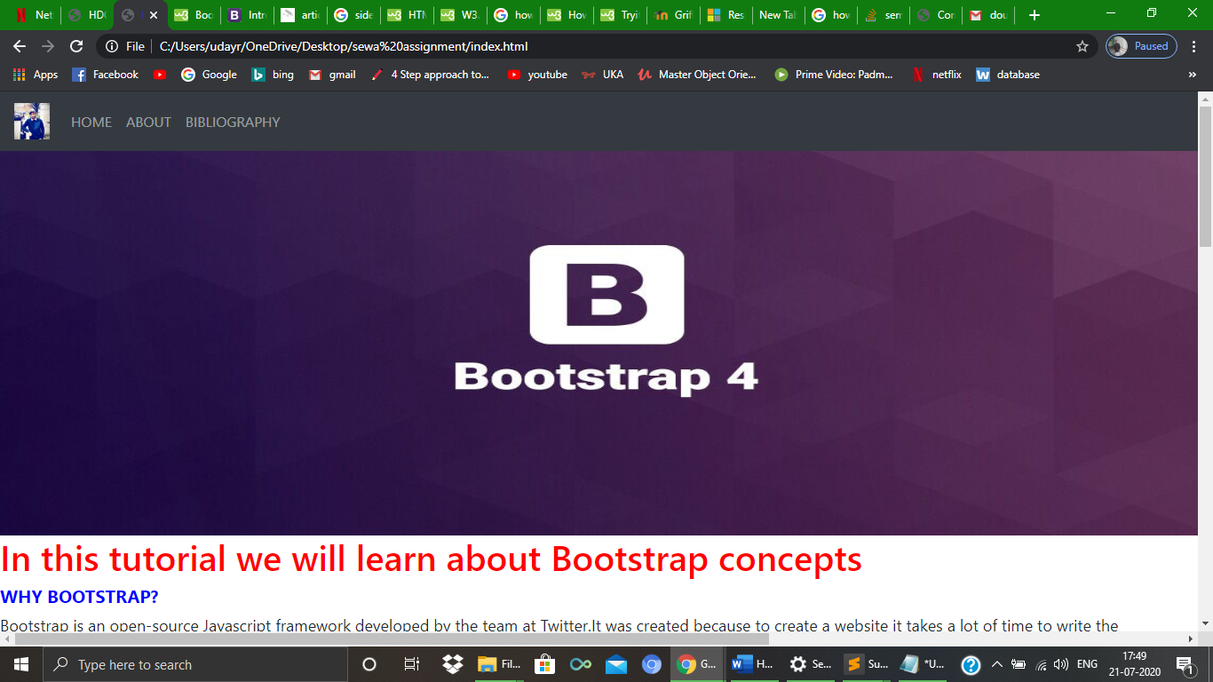Open the Wi-Fi network tray icon
The height and width of the screenshot is (682, 1213).
1041,664
